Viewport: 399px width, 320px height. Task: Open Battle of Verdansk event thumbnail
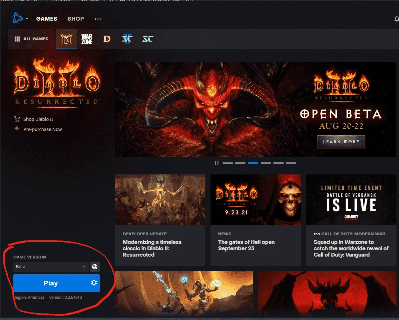pos(351,200)
